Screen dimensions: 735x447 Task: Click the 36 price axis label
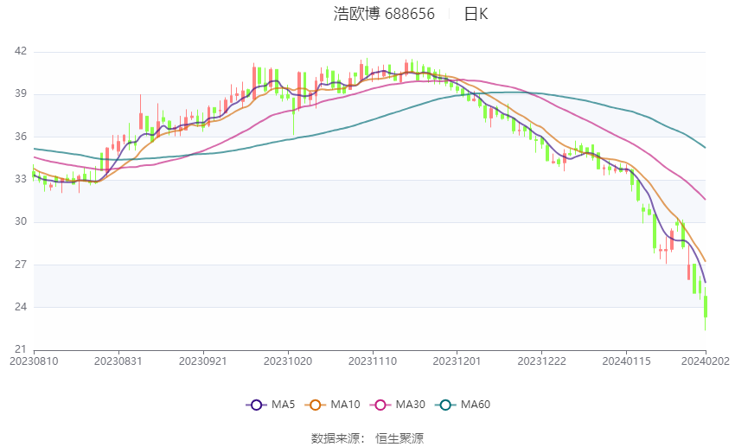(21, 137)
